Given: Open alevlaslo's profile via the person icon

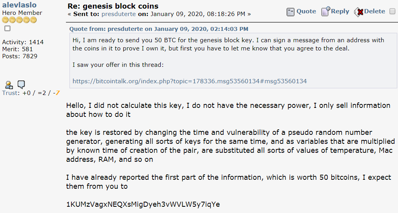Looking at the screenshot, I should 9,85.
